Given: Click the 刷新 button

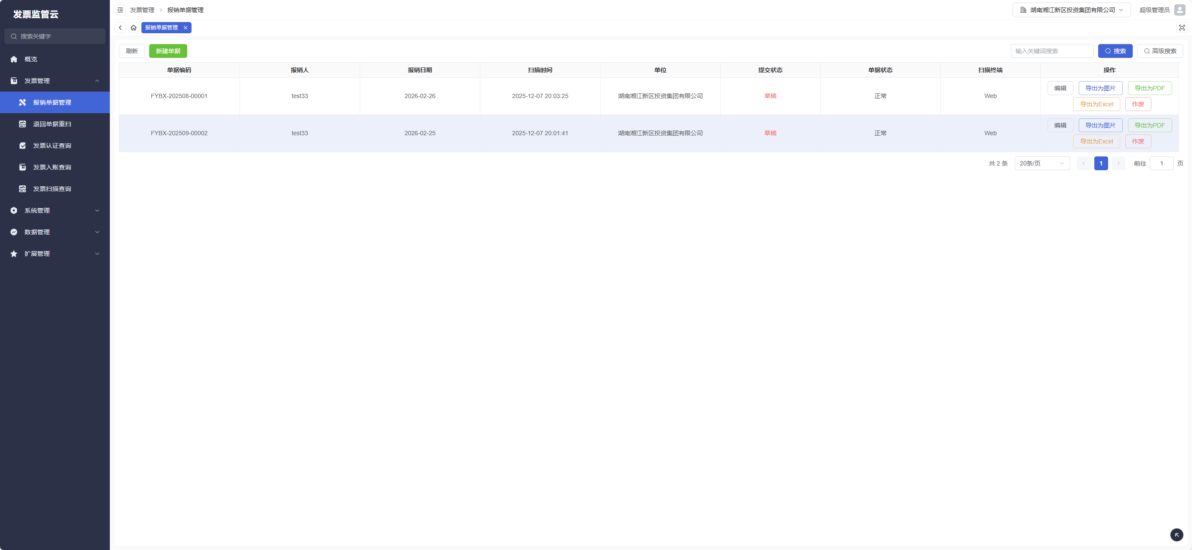Looking at the screenshot, I should pyautogui.click(x=132, y=51).
